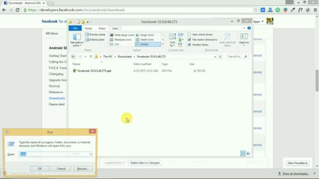Open the Run dialog Open combo dropdown arrow
The image size is (319, 179).
[x=90, y=154]
